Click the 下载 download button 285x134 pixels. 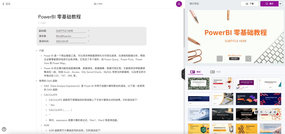click(x=250, y=4)
